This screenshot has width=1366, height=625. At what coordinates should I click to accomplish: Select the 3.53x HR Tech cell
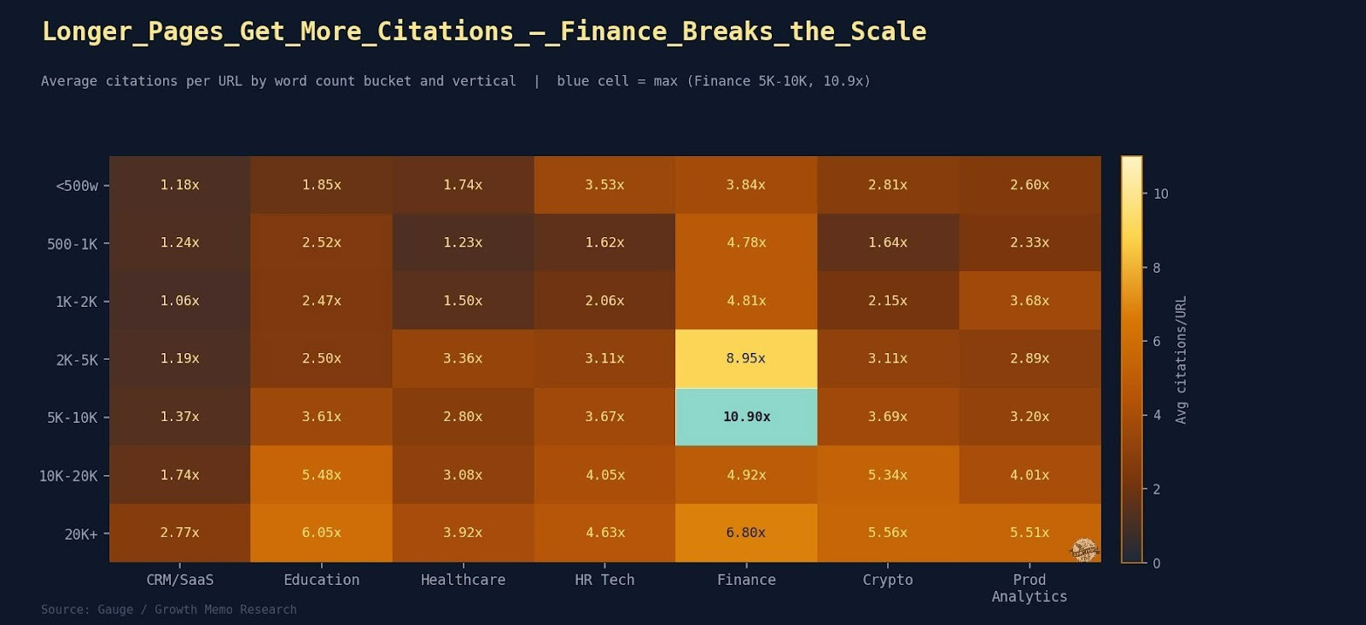604,185
